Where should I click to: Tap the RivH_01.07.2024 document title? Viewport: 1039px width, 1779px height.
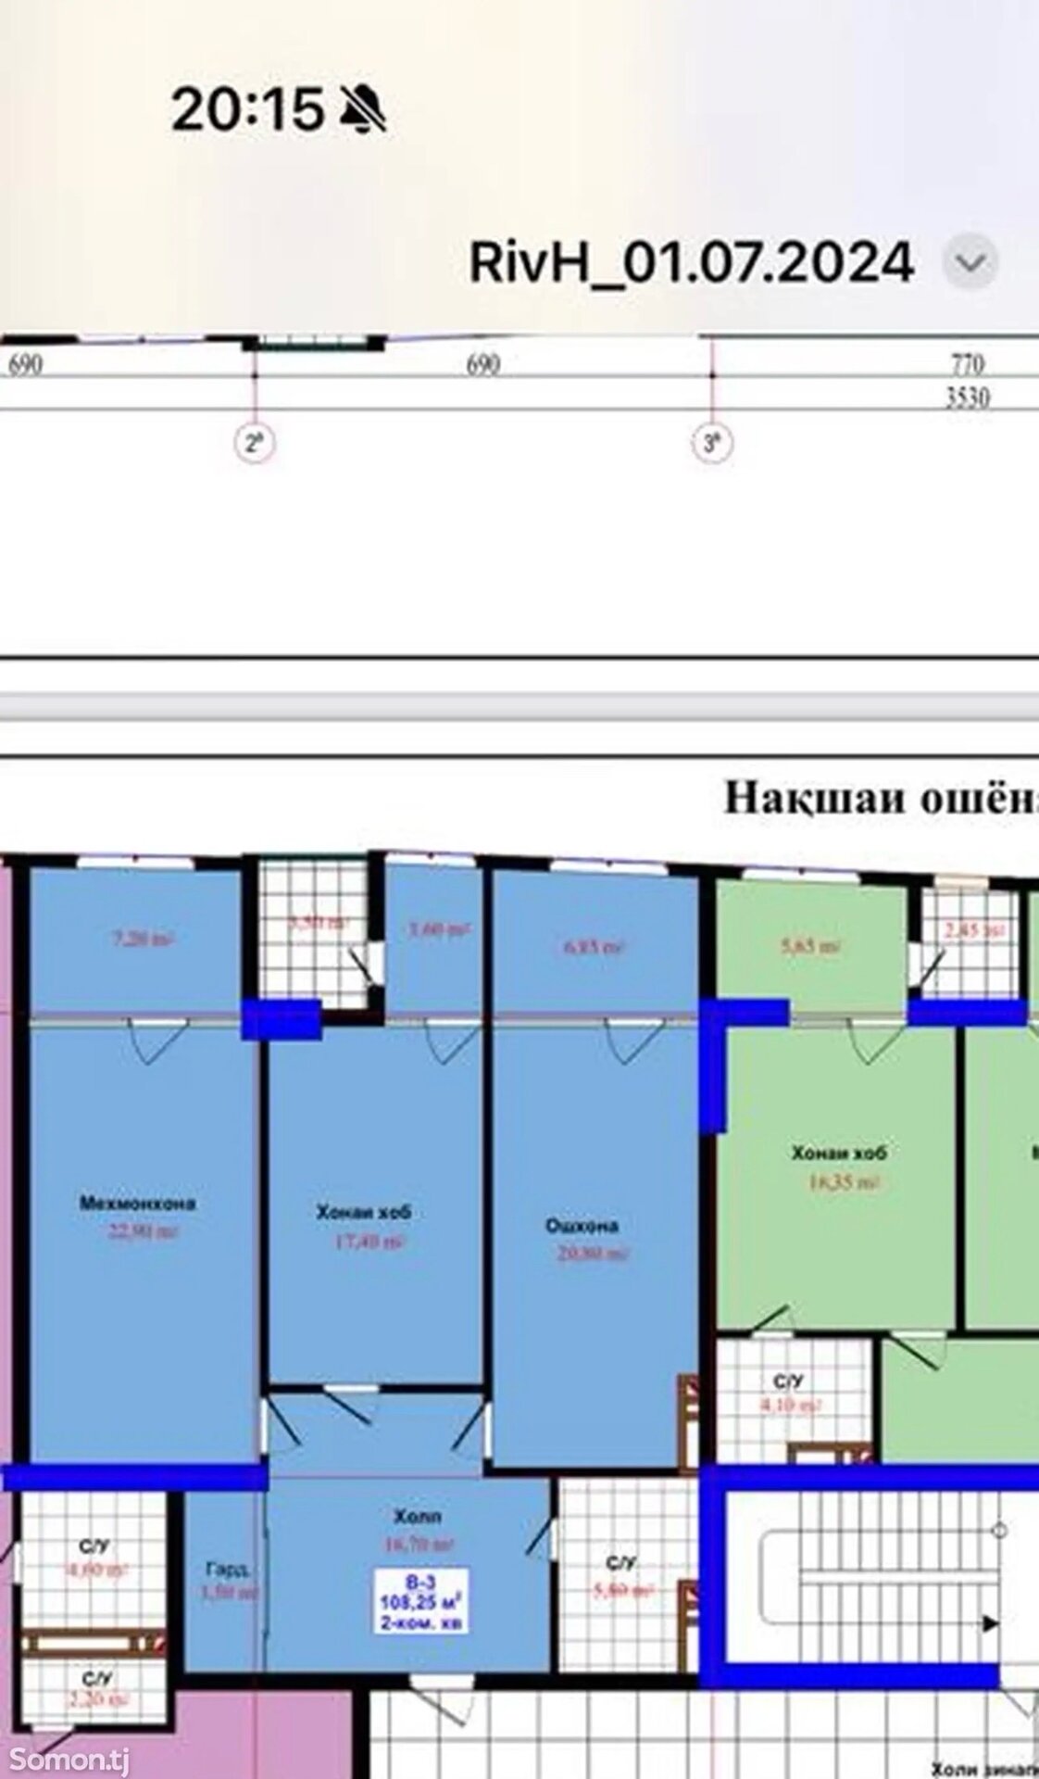pyautogui.click(x=692, y=262)
